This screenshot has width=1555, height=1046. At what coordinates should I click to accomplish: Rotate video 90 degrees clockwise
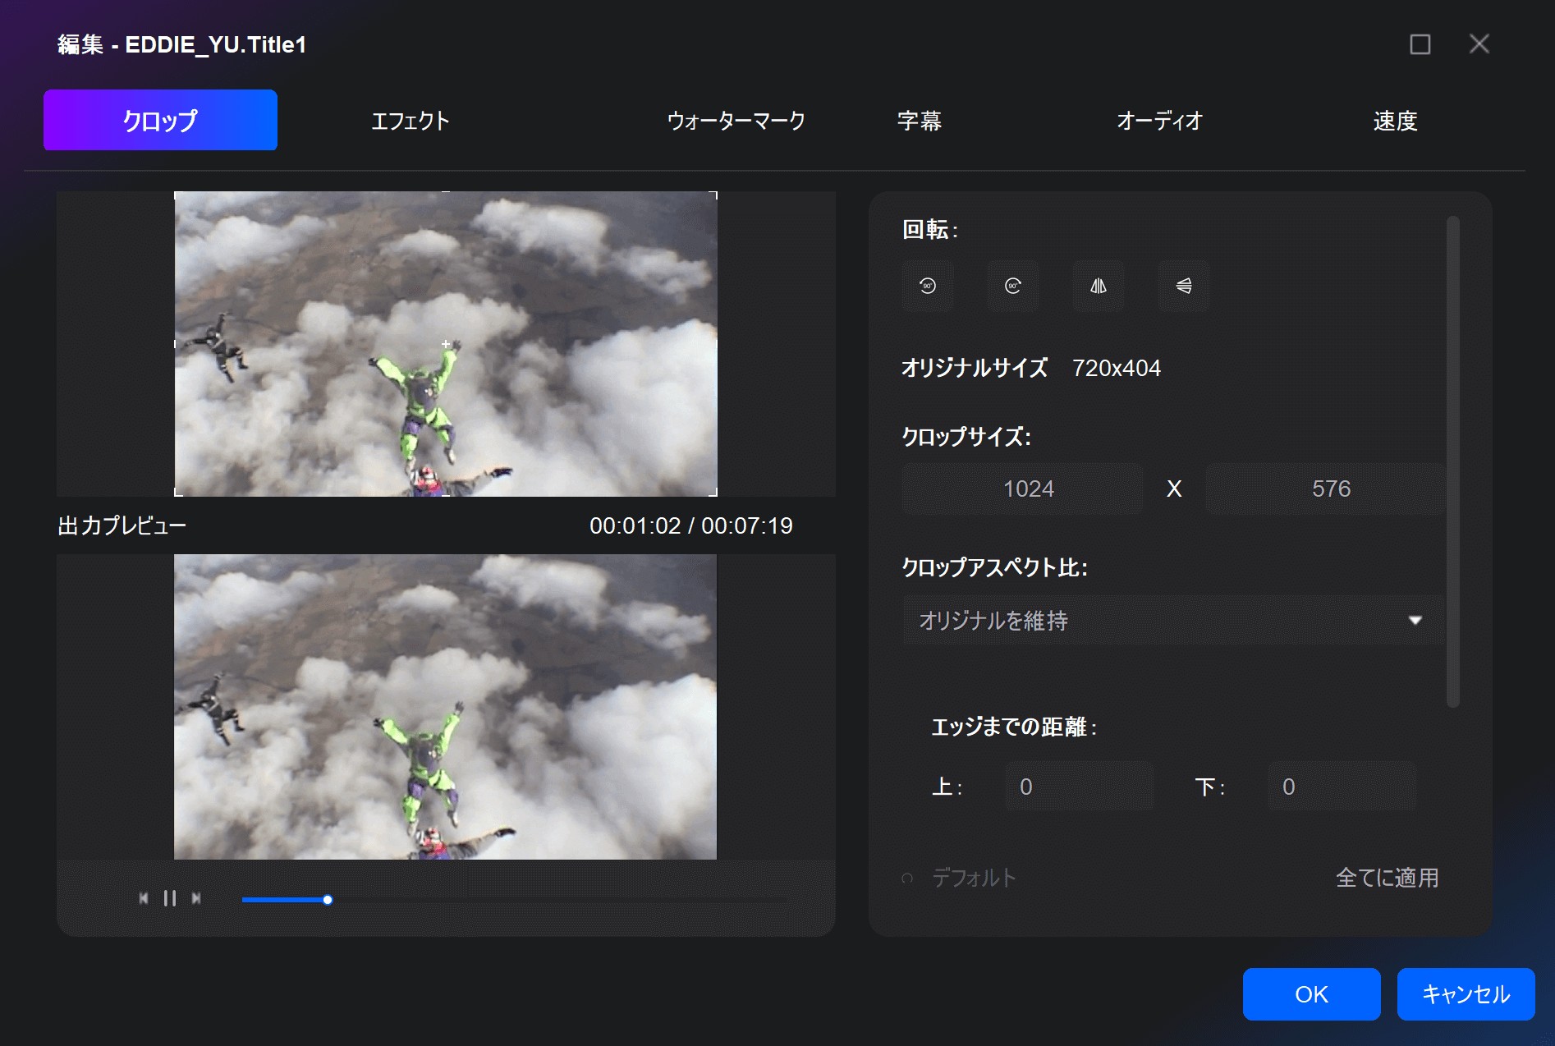(x=1013, y=286)
